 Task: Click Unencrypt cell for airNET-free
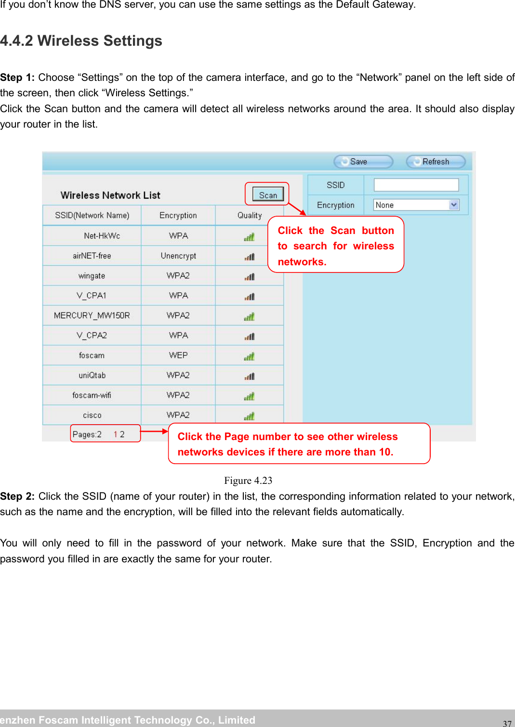[178, 256]
